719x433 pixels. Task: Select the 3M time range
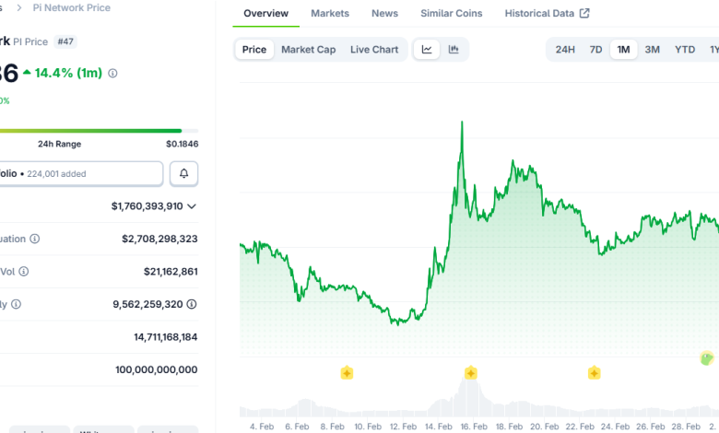click(x=652, y=50)
